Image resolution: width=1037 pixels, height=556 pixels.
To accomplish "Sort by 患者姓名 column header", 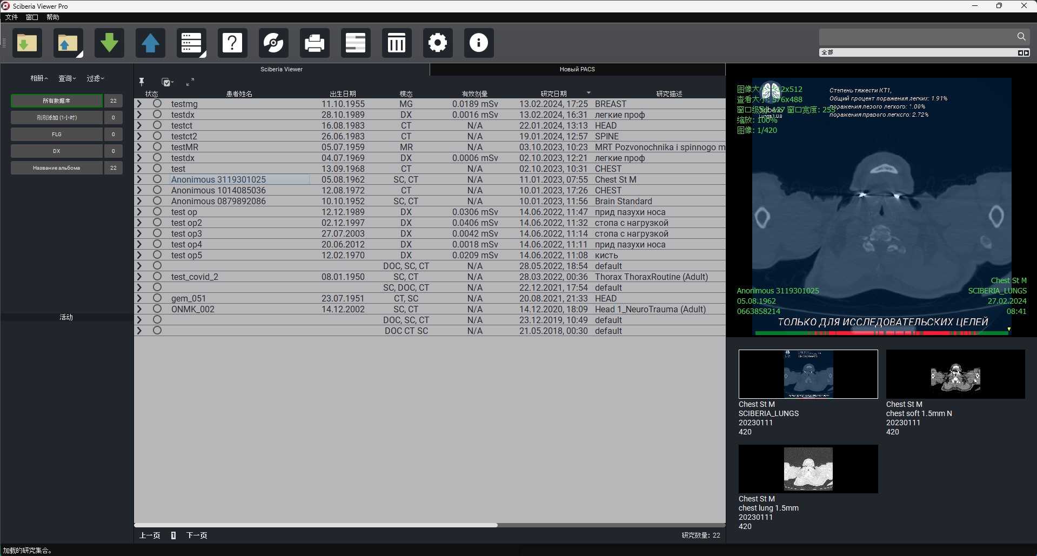I will (x=239, y=93).
